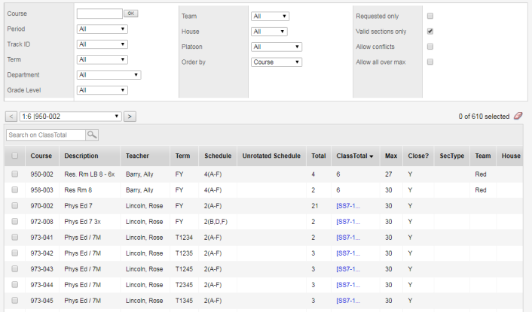The width and height of the screenshot is (532, 312).
Task: Enable the Requested only checkbox
Action: click(430, 16)
